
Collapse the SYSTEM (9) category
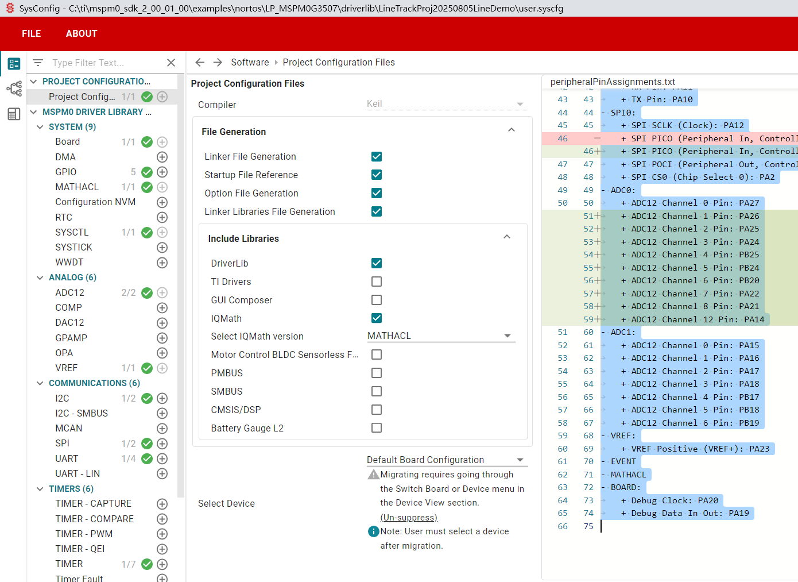tap(40, 127)
